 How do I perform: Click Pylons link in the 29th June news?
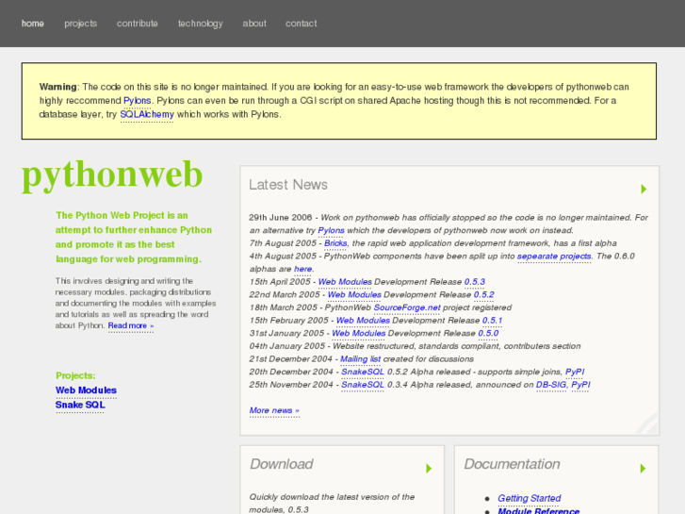(331, 230)
